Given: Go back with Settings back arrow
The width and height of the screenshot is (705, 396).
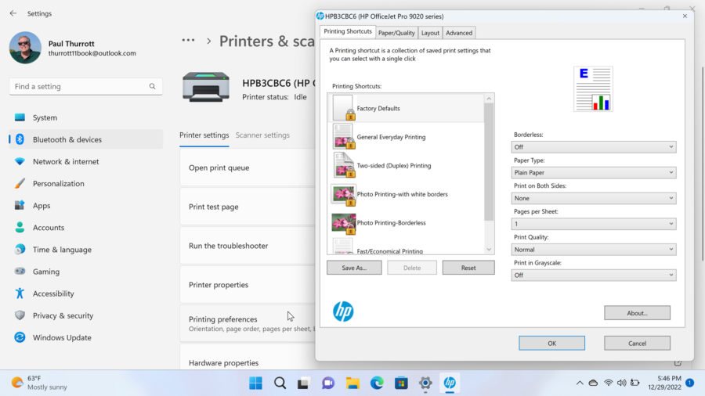Looking at the screenshot, I should [x=13, y=13].
